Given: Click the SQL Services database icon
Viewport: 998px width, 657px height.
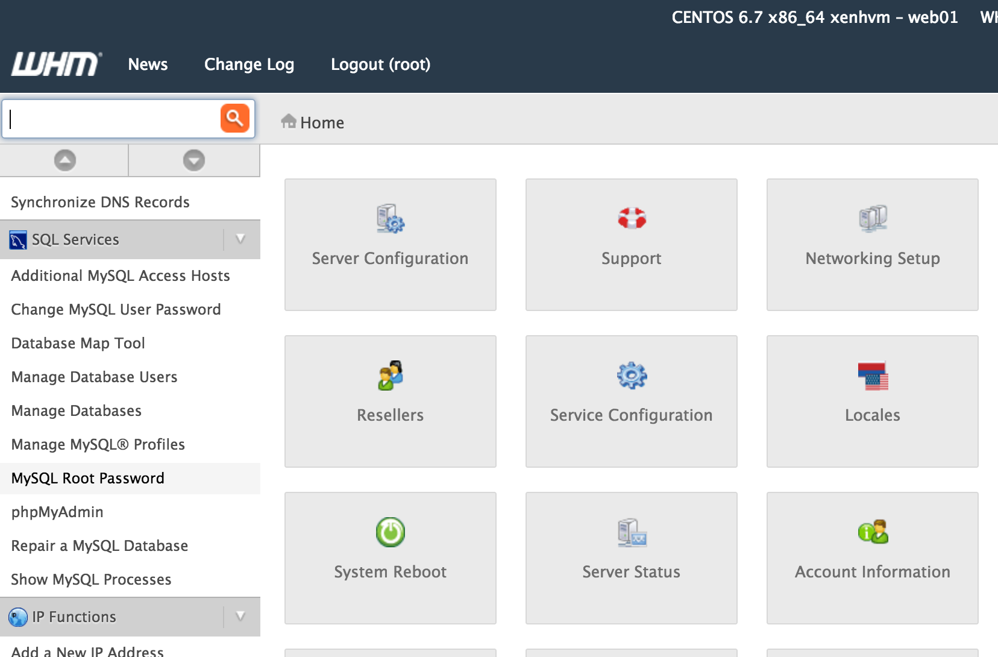Looking at the screenshot, I should (x=17, y=239).
